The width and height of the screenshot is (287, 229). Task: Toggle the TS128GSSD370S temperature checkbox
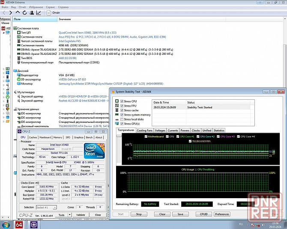tap(190, 141)
